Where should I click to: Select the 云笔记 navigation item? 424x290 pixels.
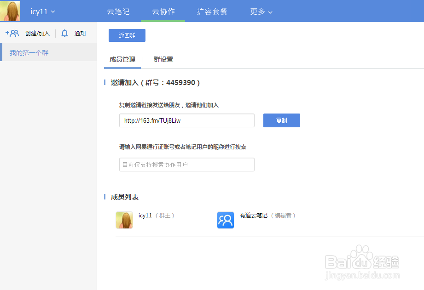[x=118, y=11]
